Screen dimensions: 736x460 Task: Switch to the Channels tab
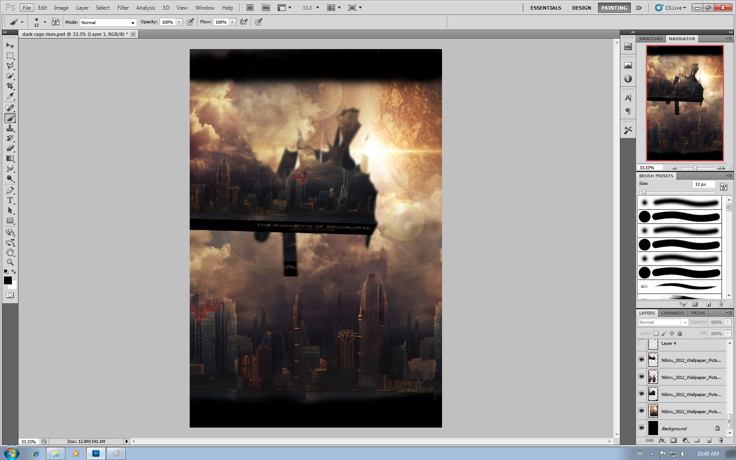point(672,313)
